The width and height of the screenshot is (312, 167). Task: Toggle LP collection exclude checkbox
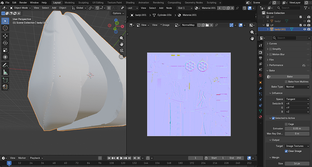click(301, 25)
